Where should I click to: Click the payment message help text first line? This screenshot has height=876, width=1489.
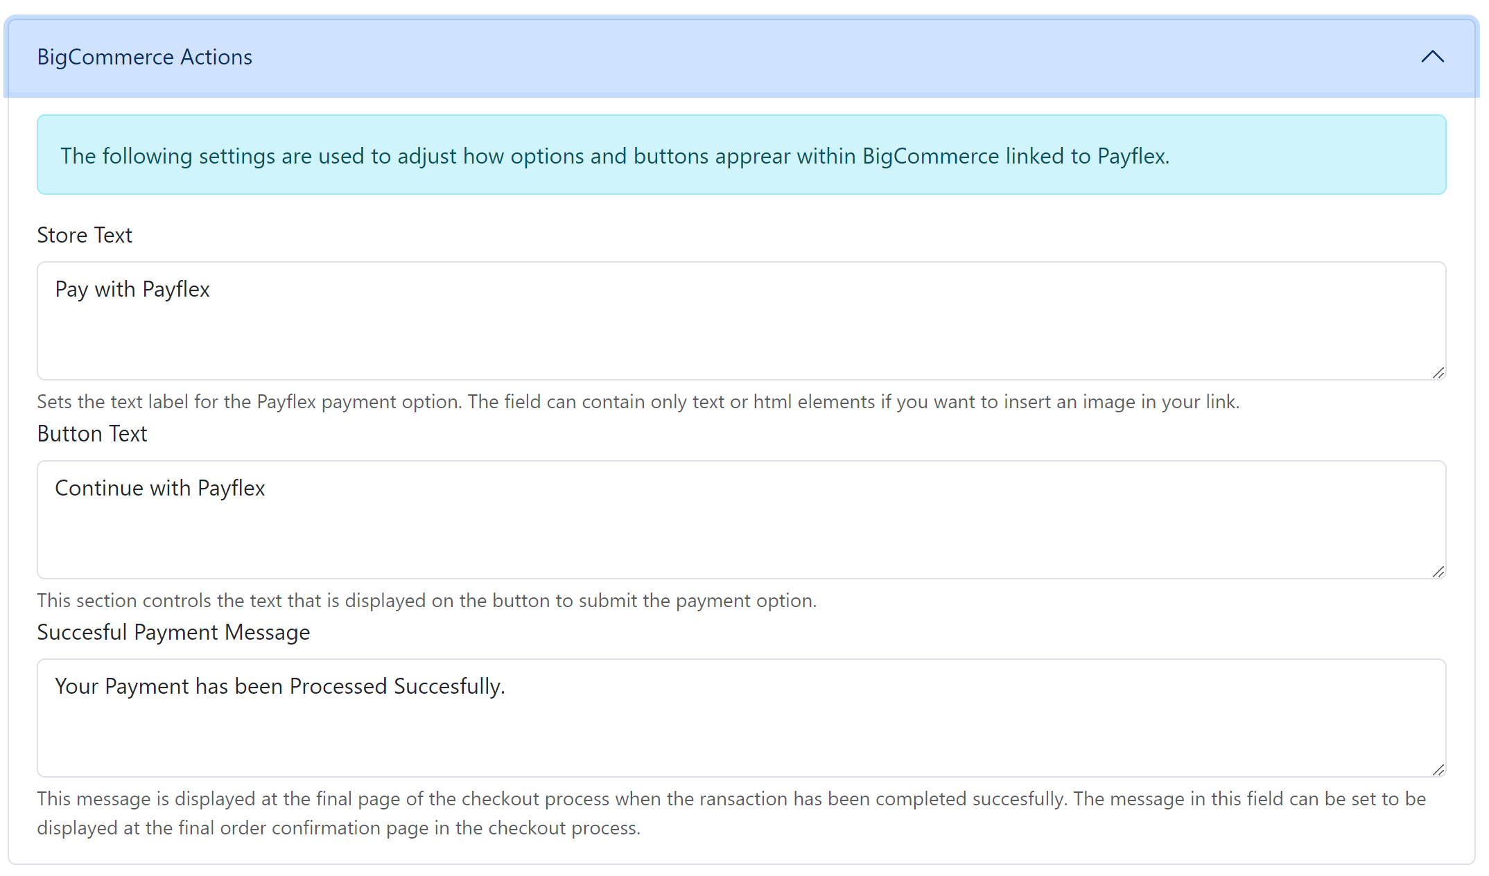tap(731, 799)
